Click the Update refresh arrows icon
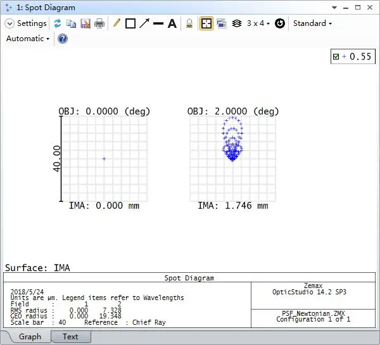The image size is (380, 345). (x=58, y=23)
